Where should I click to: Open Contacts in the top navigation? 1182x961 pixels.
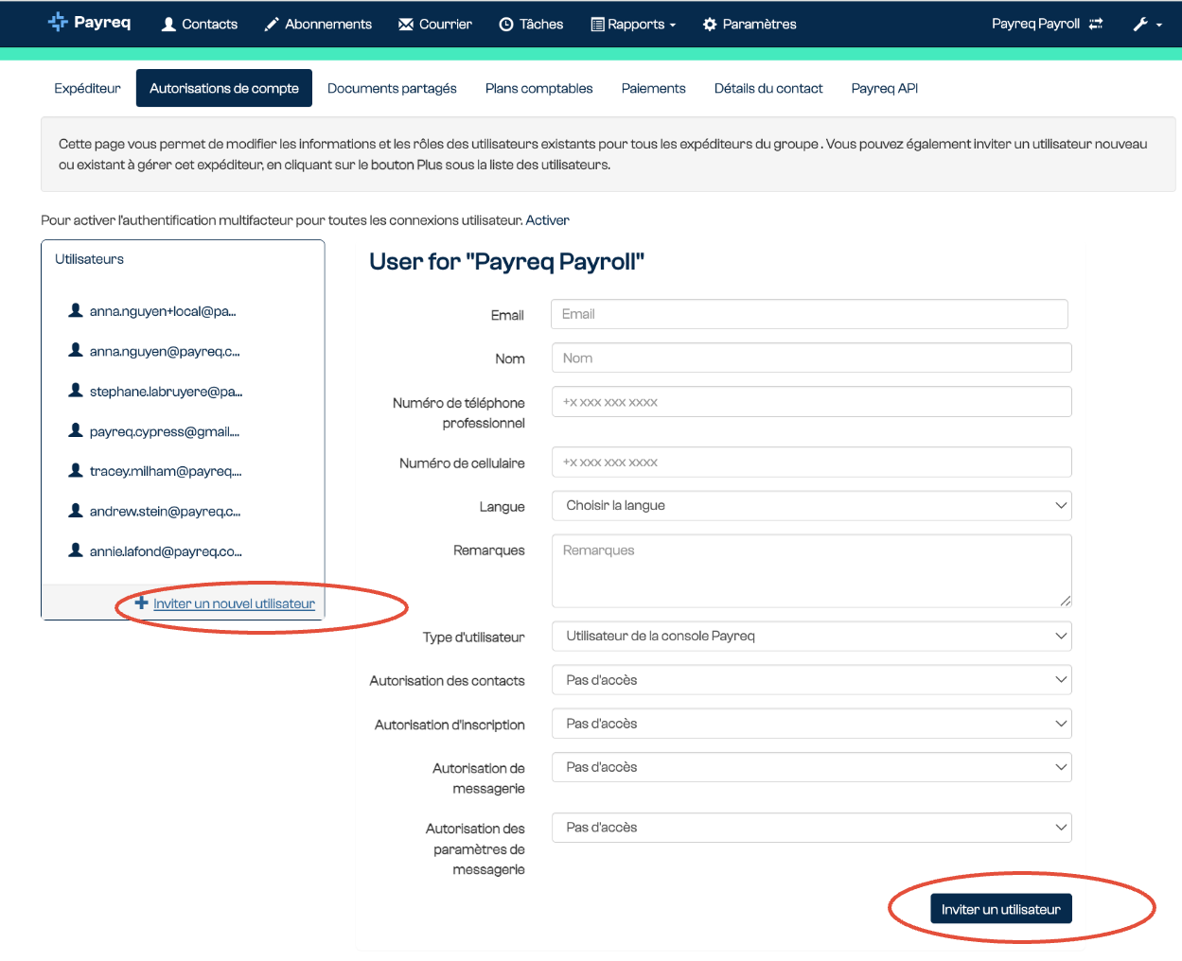tap(200, 25)
